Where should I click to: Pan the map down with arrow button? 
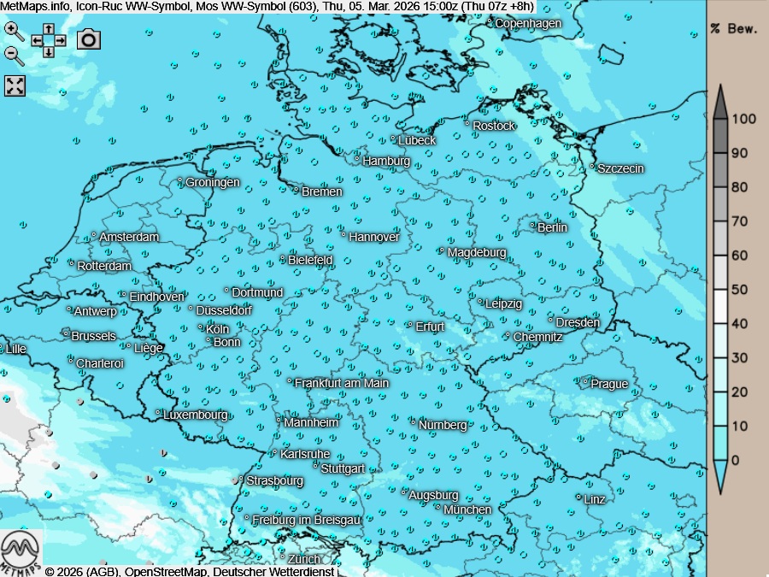click(49, 51)
